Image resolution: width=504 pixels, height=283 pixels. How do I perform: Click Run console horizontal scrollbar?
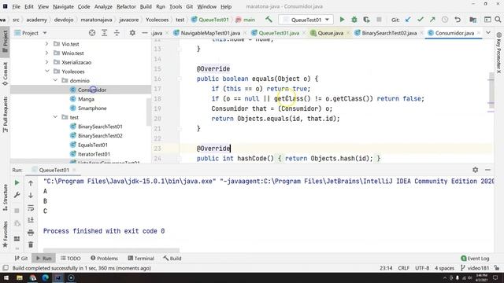click(111, 250)
